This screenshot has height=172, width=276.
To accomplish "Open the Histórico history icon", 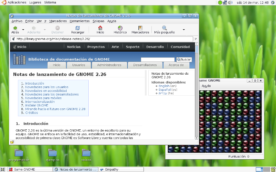I will 120,28.
